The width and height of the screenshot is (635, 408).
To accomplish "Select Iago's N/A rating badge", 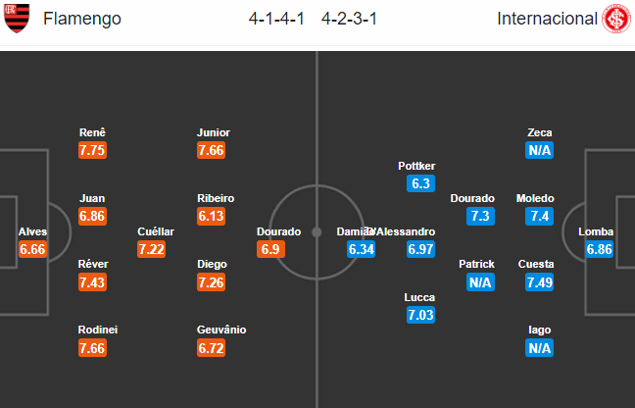I will click(x=539, y=348).
